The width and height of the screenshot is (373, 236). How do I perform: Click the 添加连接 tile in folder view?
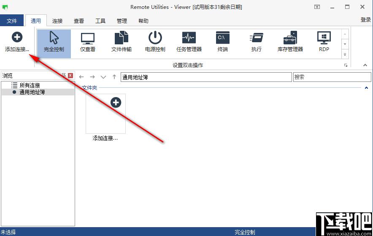click(x=105, y=114)
